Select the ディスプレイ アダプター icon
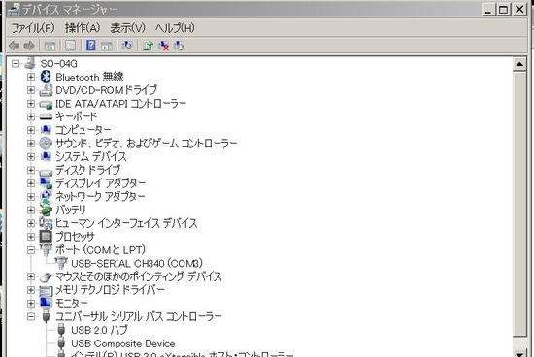Screen dimensions: 534x357 (46, 183)
